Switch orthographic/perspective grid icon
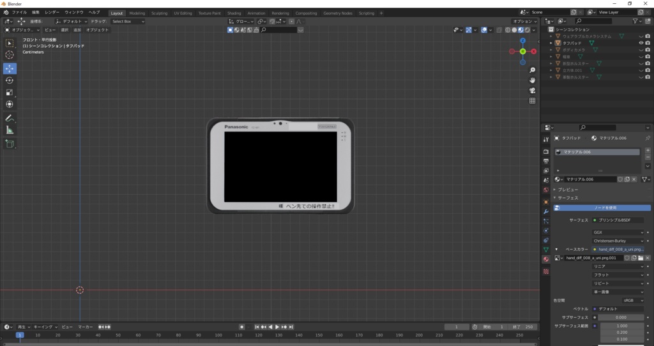Viewport: 654px width, 346px height. click(x=532, y=101)
